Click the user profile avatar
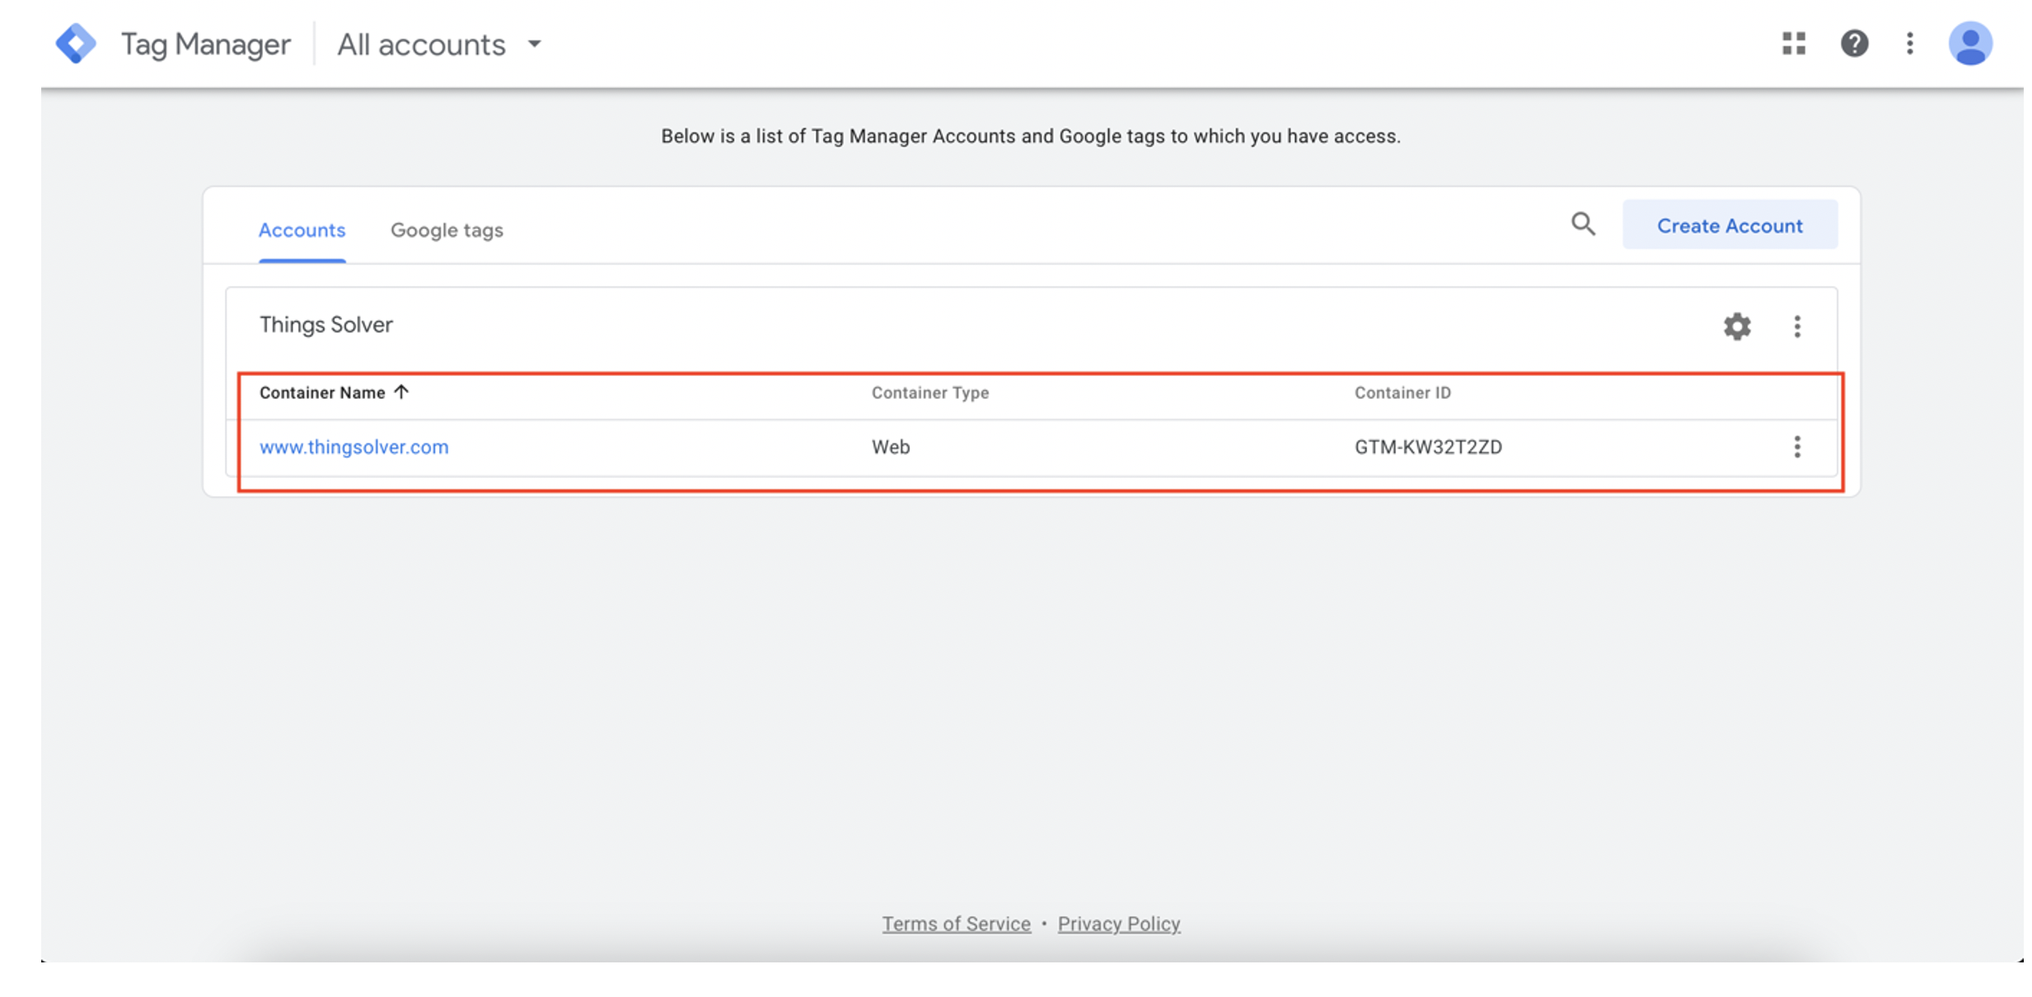Viewport: 2032px width, 997px height. pos(1970,44)
